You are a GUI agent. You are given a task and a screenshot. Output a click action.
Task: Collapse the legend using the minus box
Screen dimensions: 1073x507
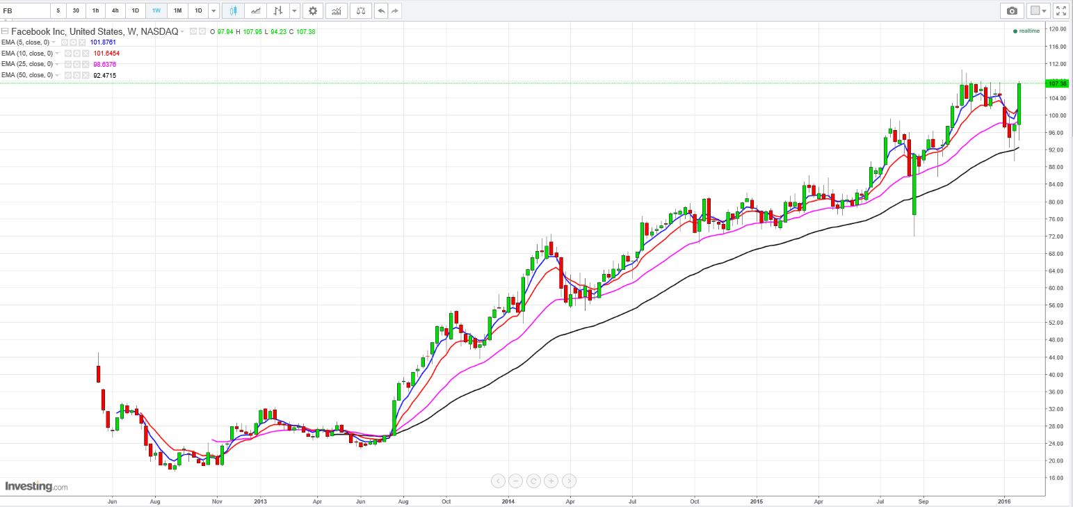coord(5,31)
